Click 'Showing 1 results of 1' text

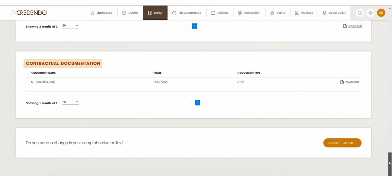pyautogui.click(x=42, y=103)
